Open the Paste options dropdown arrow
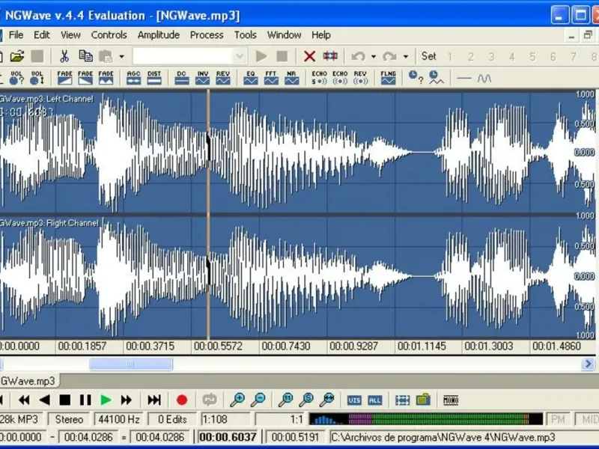 pos(122,56)
